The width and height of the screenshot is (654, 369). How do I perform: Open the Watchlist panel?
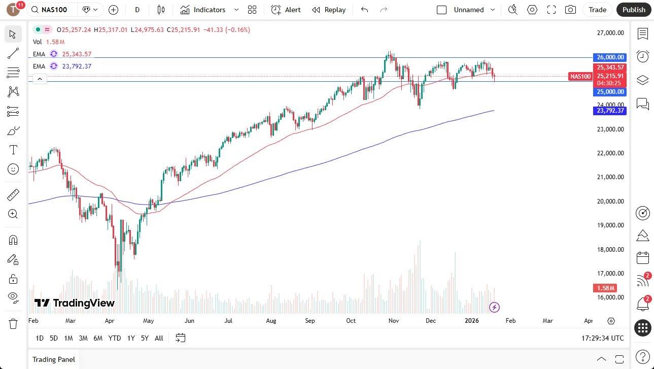tap(642, 34)
